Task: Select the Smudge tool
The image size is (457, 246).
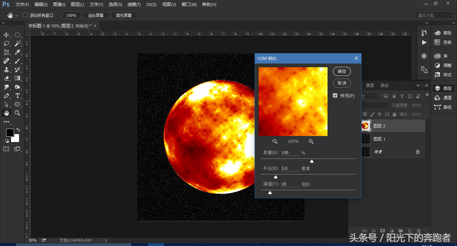Action: click(x=6, y=87)
